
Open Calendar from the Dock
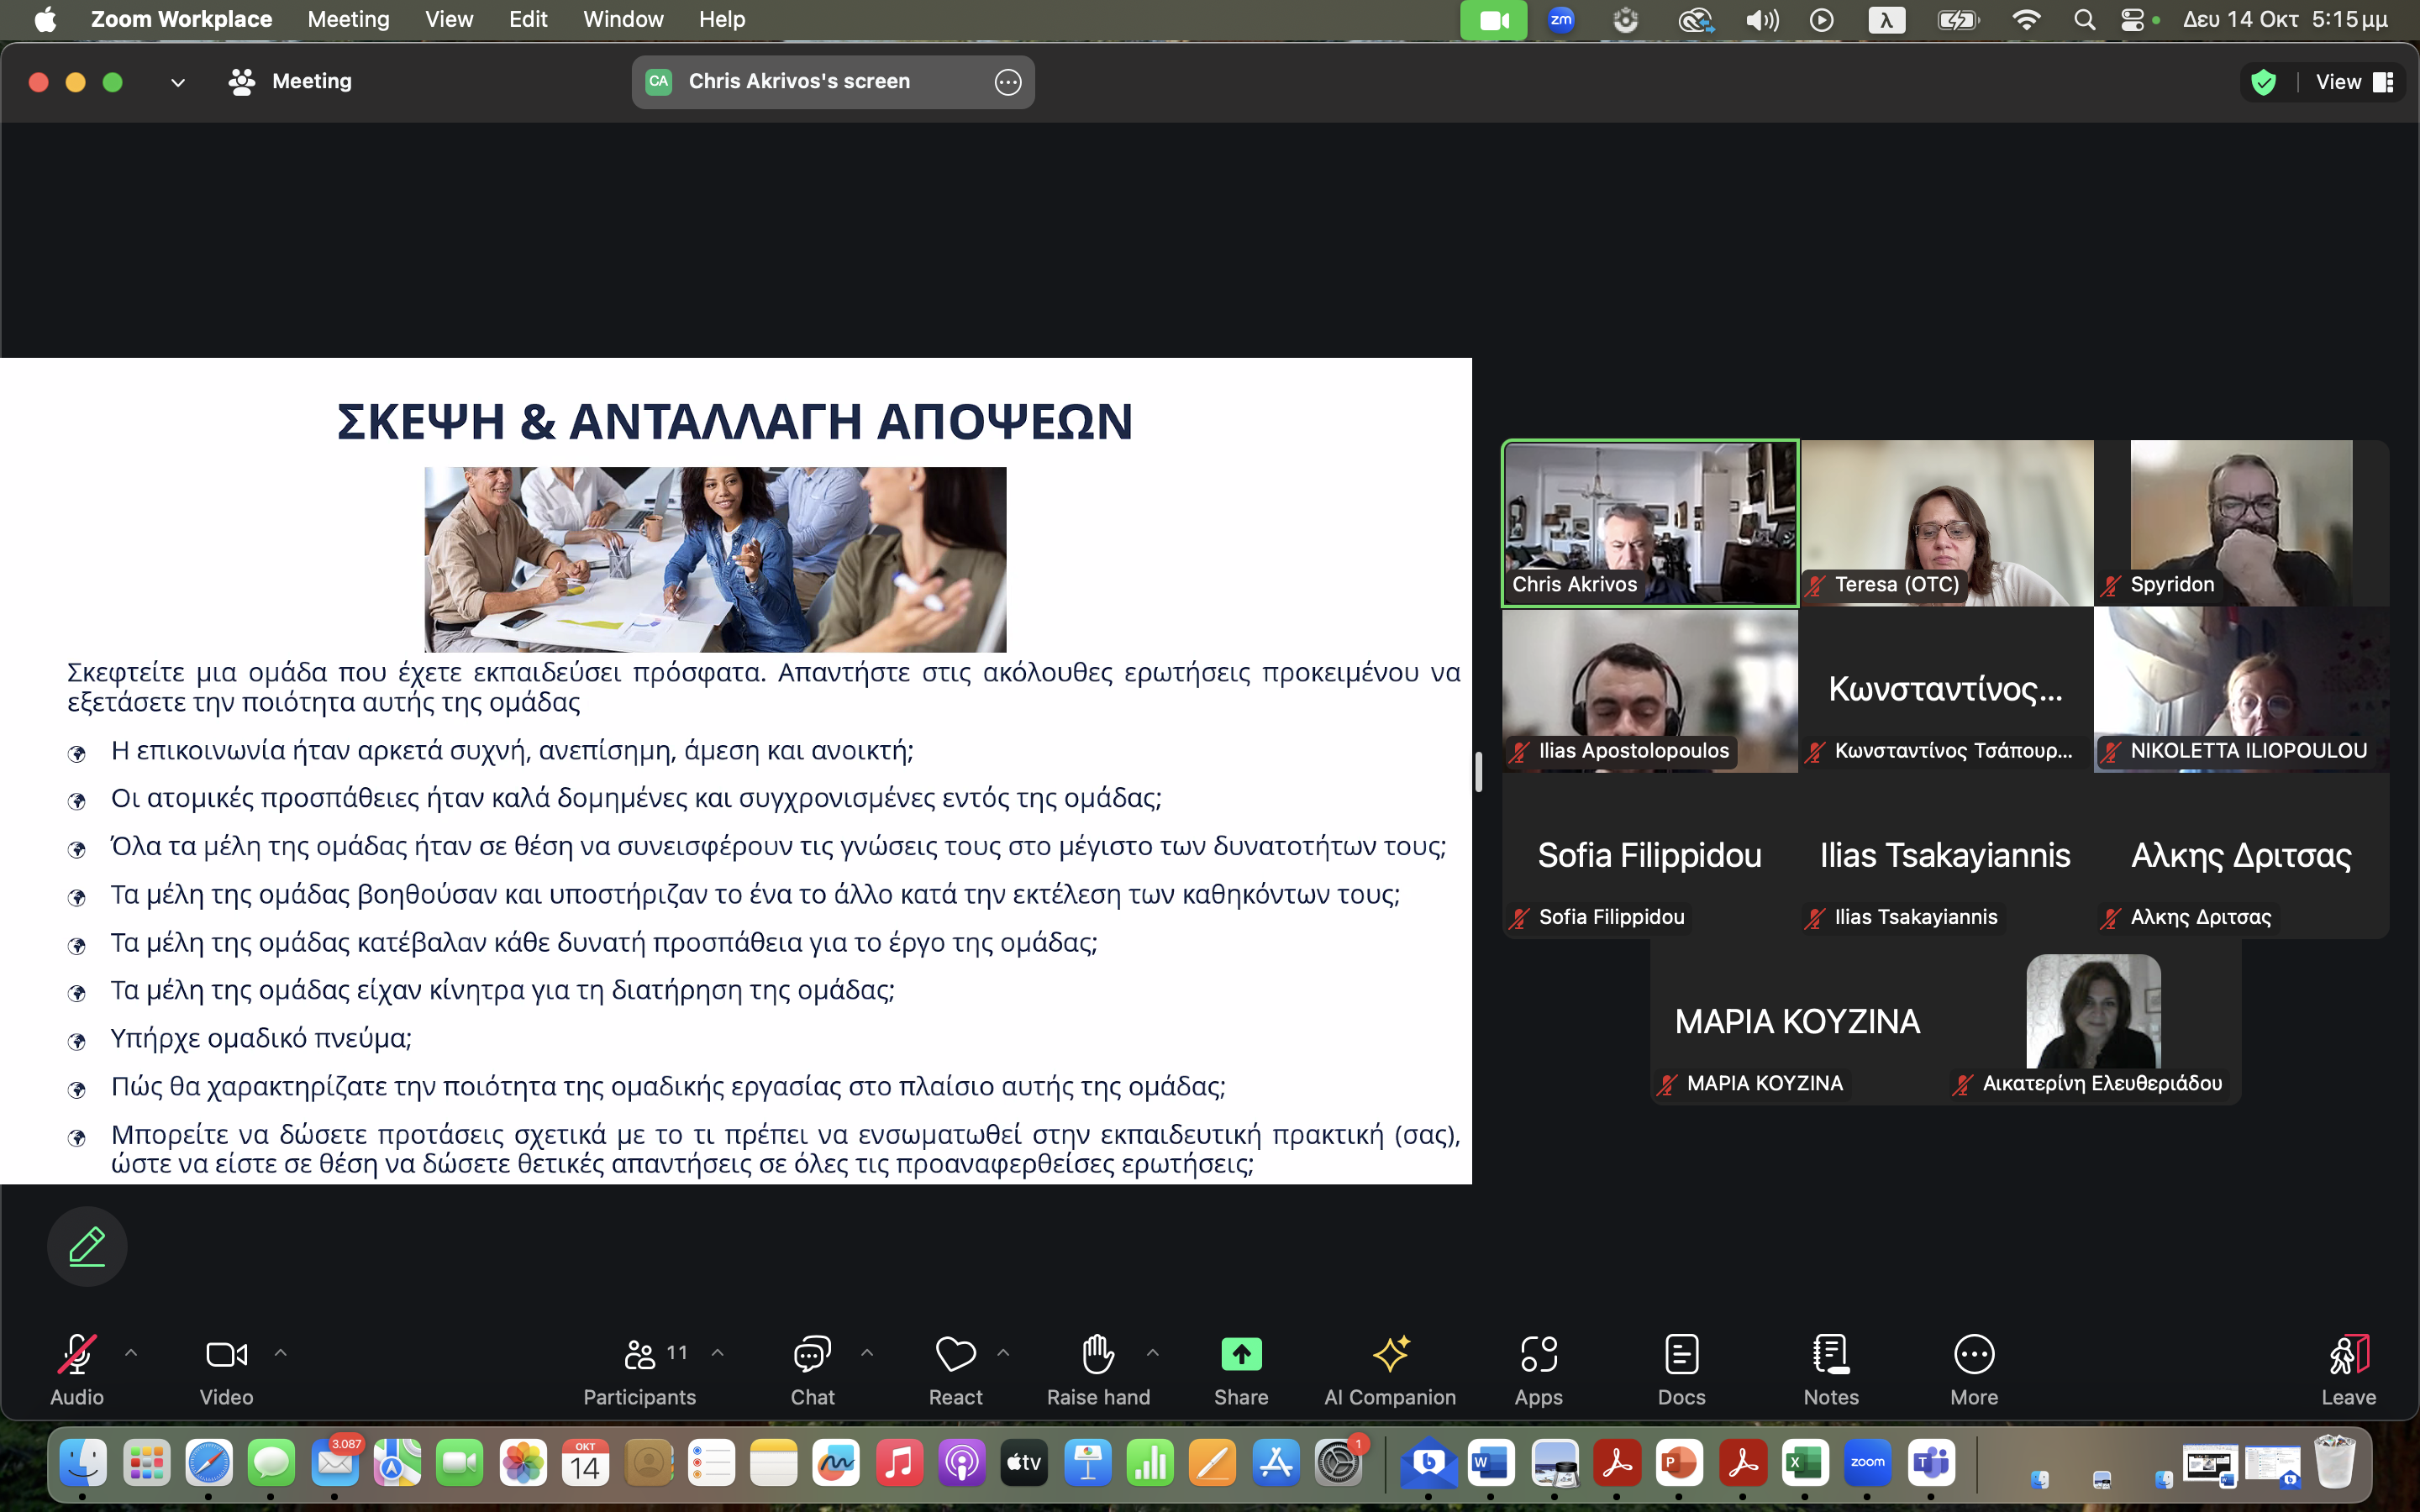click(586, 1464)
